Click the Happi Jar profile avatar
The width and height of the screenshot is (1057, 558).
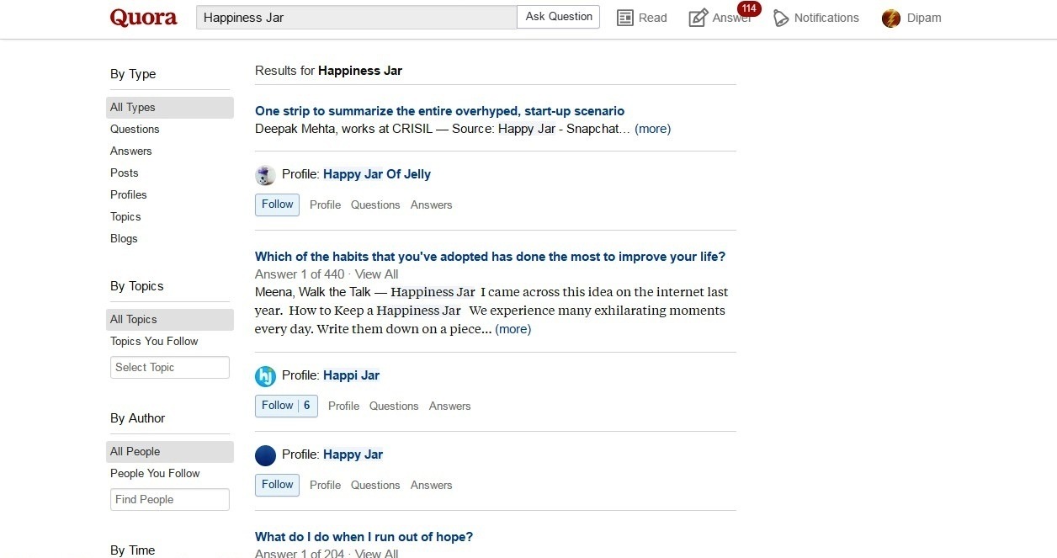265,376
